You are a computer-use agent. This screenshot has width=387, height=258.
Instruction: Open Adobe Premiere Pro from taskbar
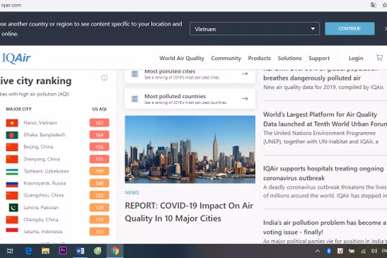coord(62,251)
